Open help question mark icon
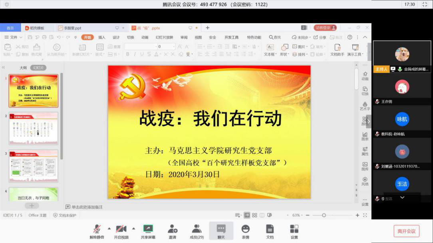Image resolution: width=433 pixels, height=243 pixels. pos(350,37)
